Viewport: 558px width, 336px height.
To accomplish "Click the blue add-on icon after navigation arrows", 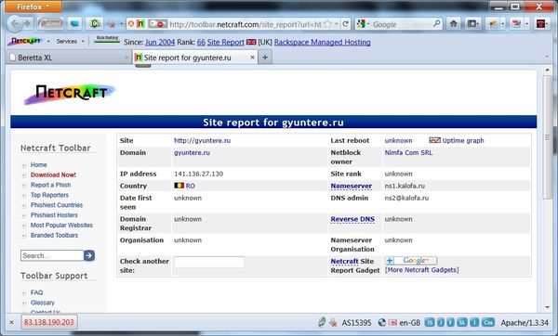I will pos(74,24).
